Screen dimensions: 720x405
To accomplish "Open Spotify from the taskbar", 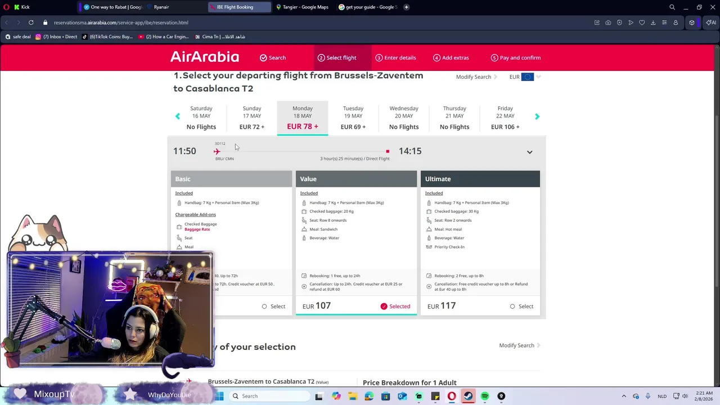I will click(x=485, y=396).
